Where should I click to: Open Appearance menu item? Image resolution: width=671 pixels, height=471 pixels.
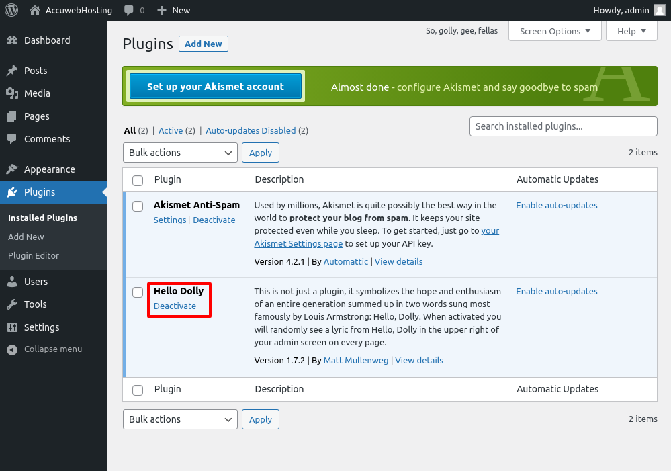pyautogui.click(x=50, y=169)
